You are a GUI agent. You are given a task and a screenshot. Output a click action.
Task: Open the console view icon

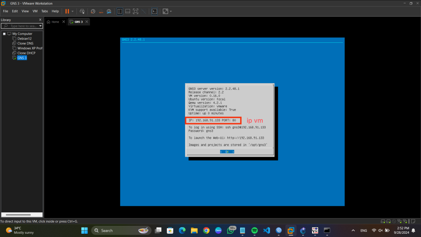coord(154,12)
